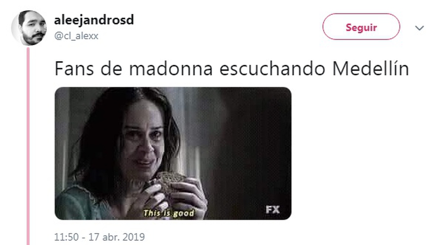
Task: Click the aleejandrosd display name
Action: coord(94,20)
